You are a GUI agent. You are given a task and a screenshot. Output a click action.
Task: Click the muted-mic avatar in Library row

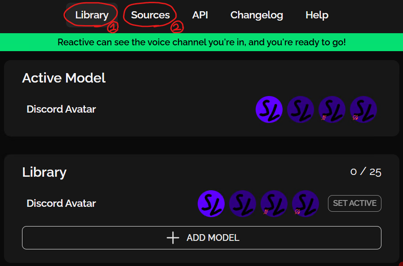[x=274, y=204]
